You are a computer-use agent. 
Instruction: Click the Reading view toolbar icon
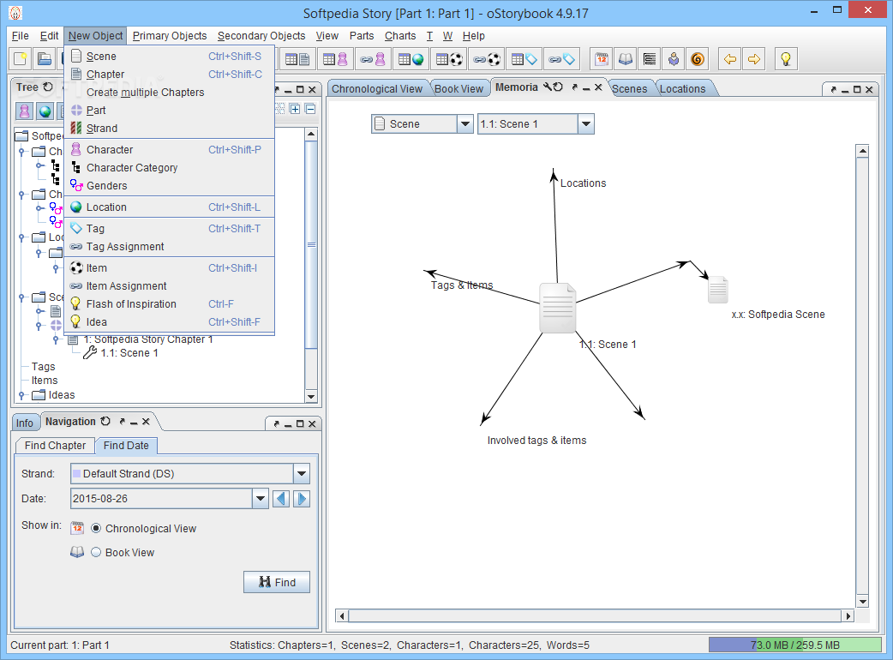click(x=673, y=59)
